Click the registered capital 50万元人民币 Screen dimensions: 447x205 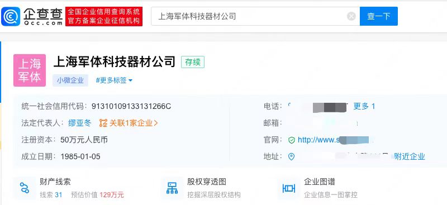pyautogui.click(x=84, y=140)
